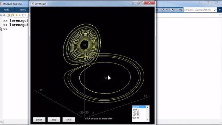Select 99.65 in the rho list
The image size is (222, 125).
tap(139, 110)
